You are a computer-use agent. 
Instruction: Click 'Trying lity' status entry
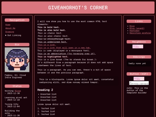[x=12, y=104]
